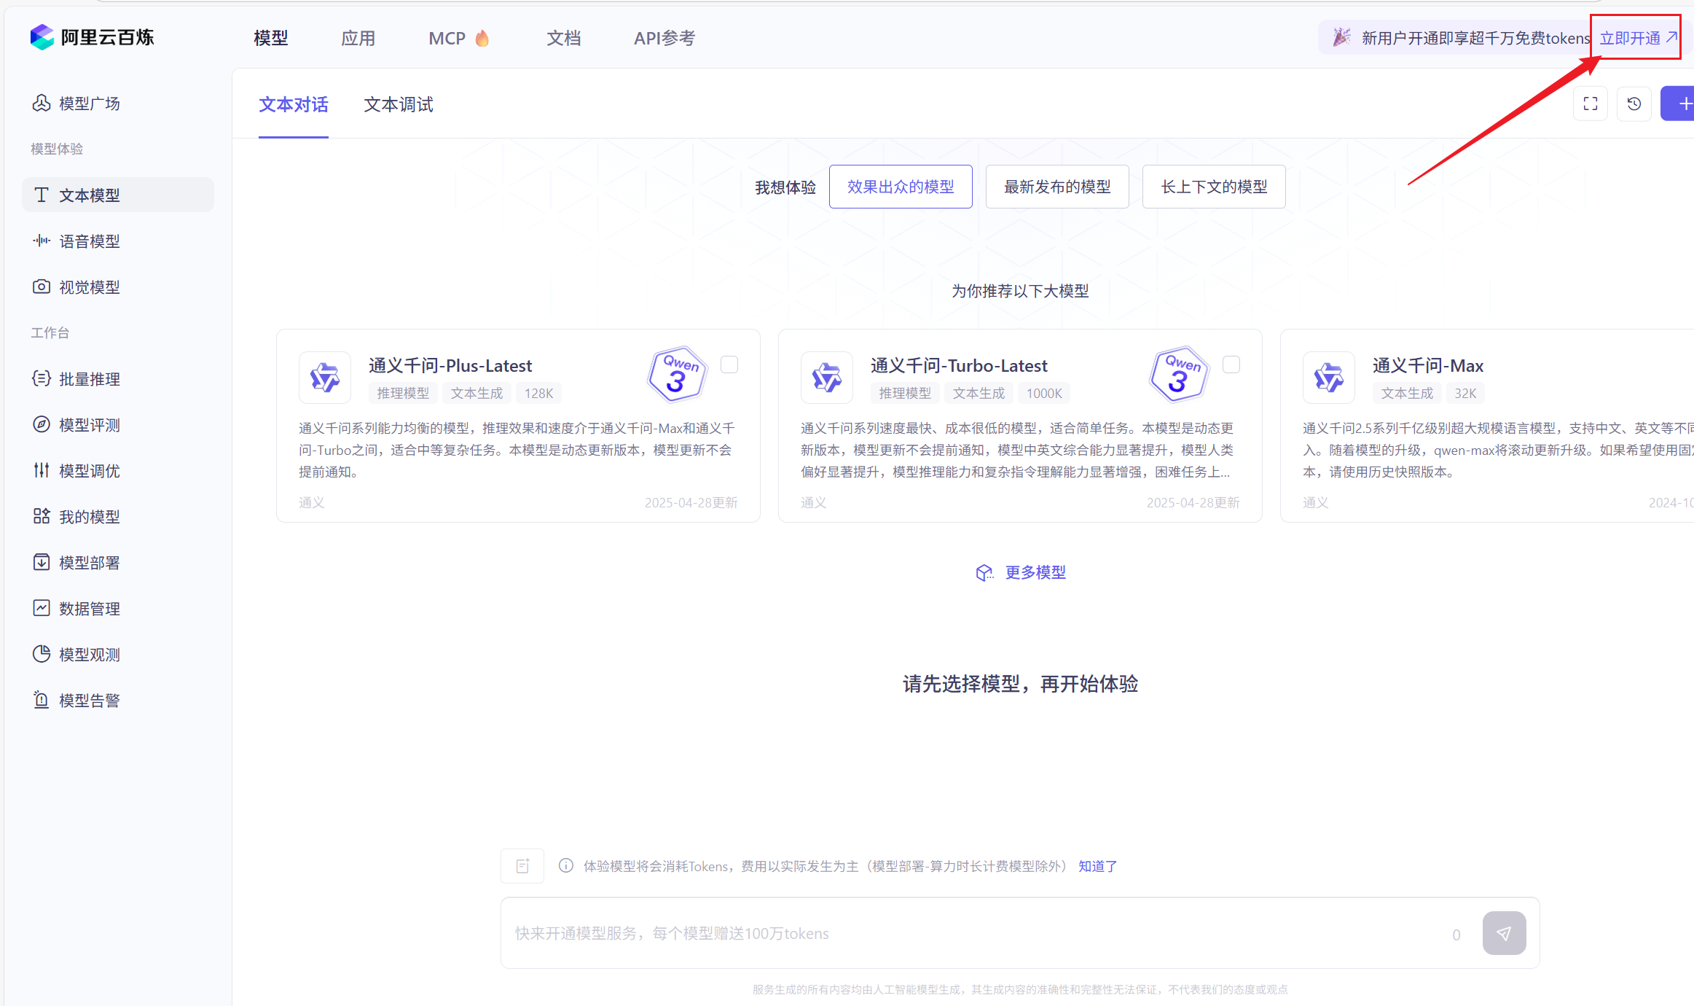Image resolution: width=1694 pixels, height=1006 pixels.
Task: Dismiss notice by clicking 知道了
Action: pyautogui.click(x=1098, y=866)
